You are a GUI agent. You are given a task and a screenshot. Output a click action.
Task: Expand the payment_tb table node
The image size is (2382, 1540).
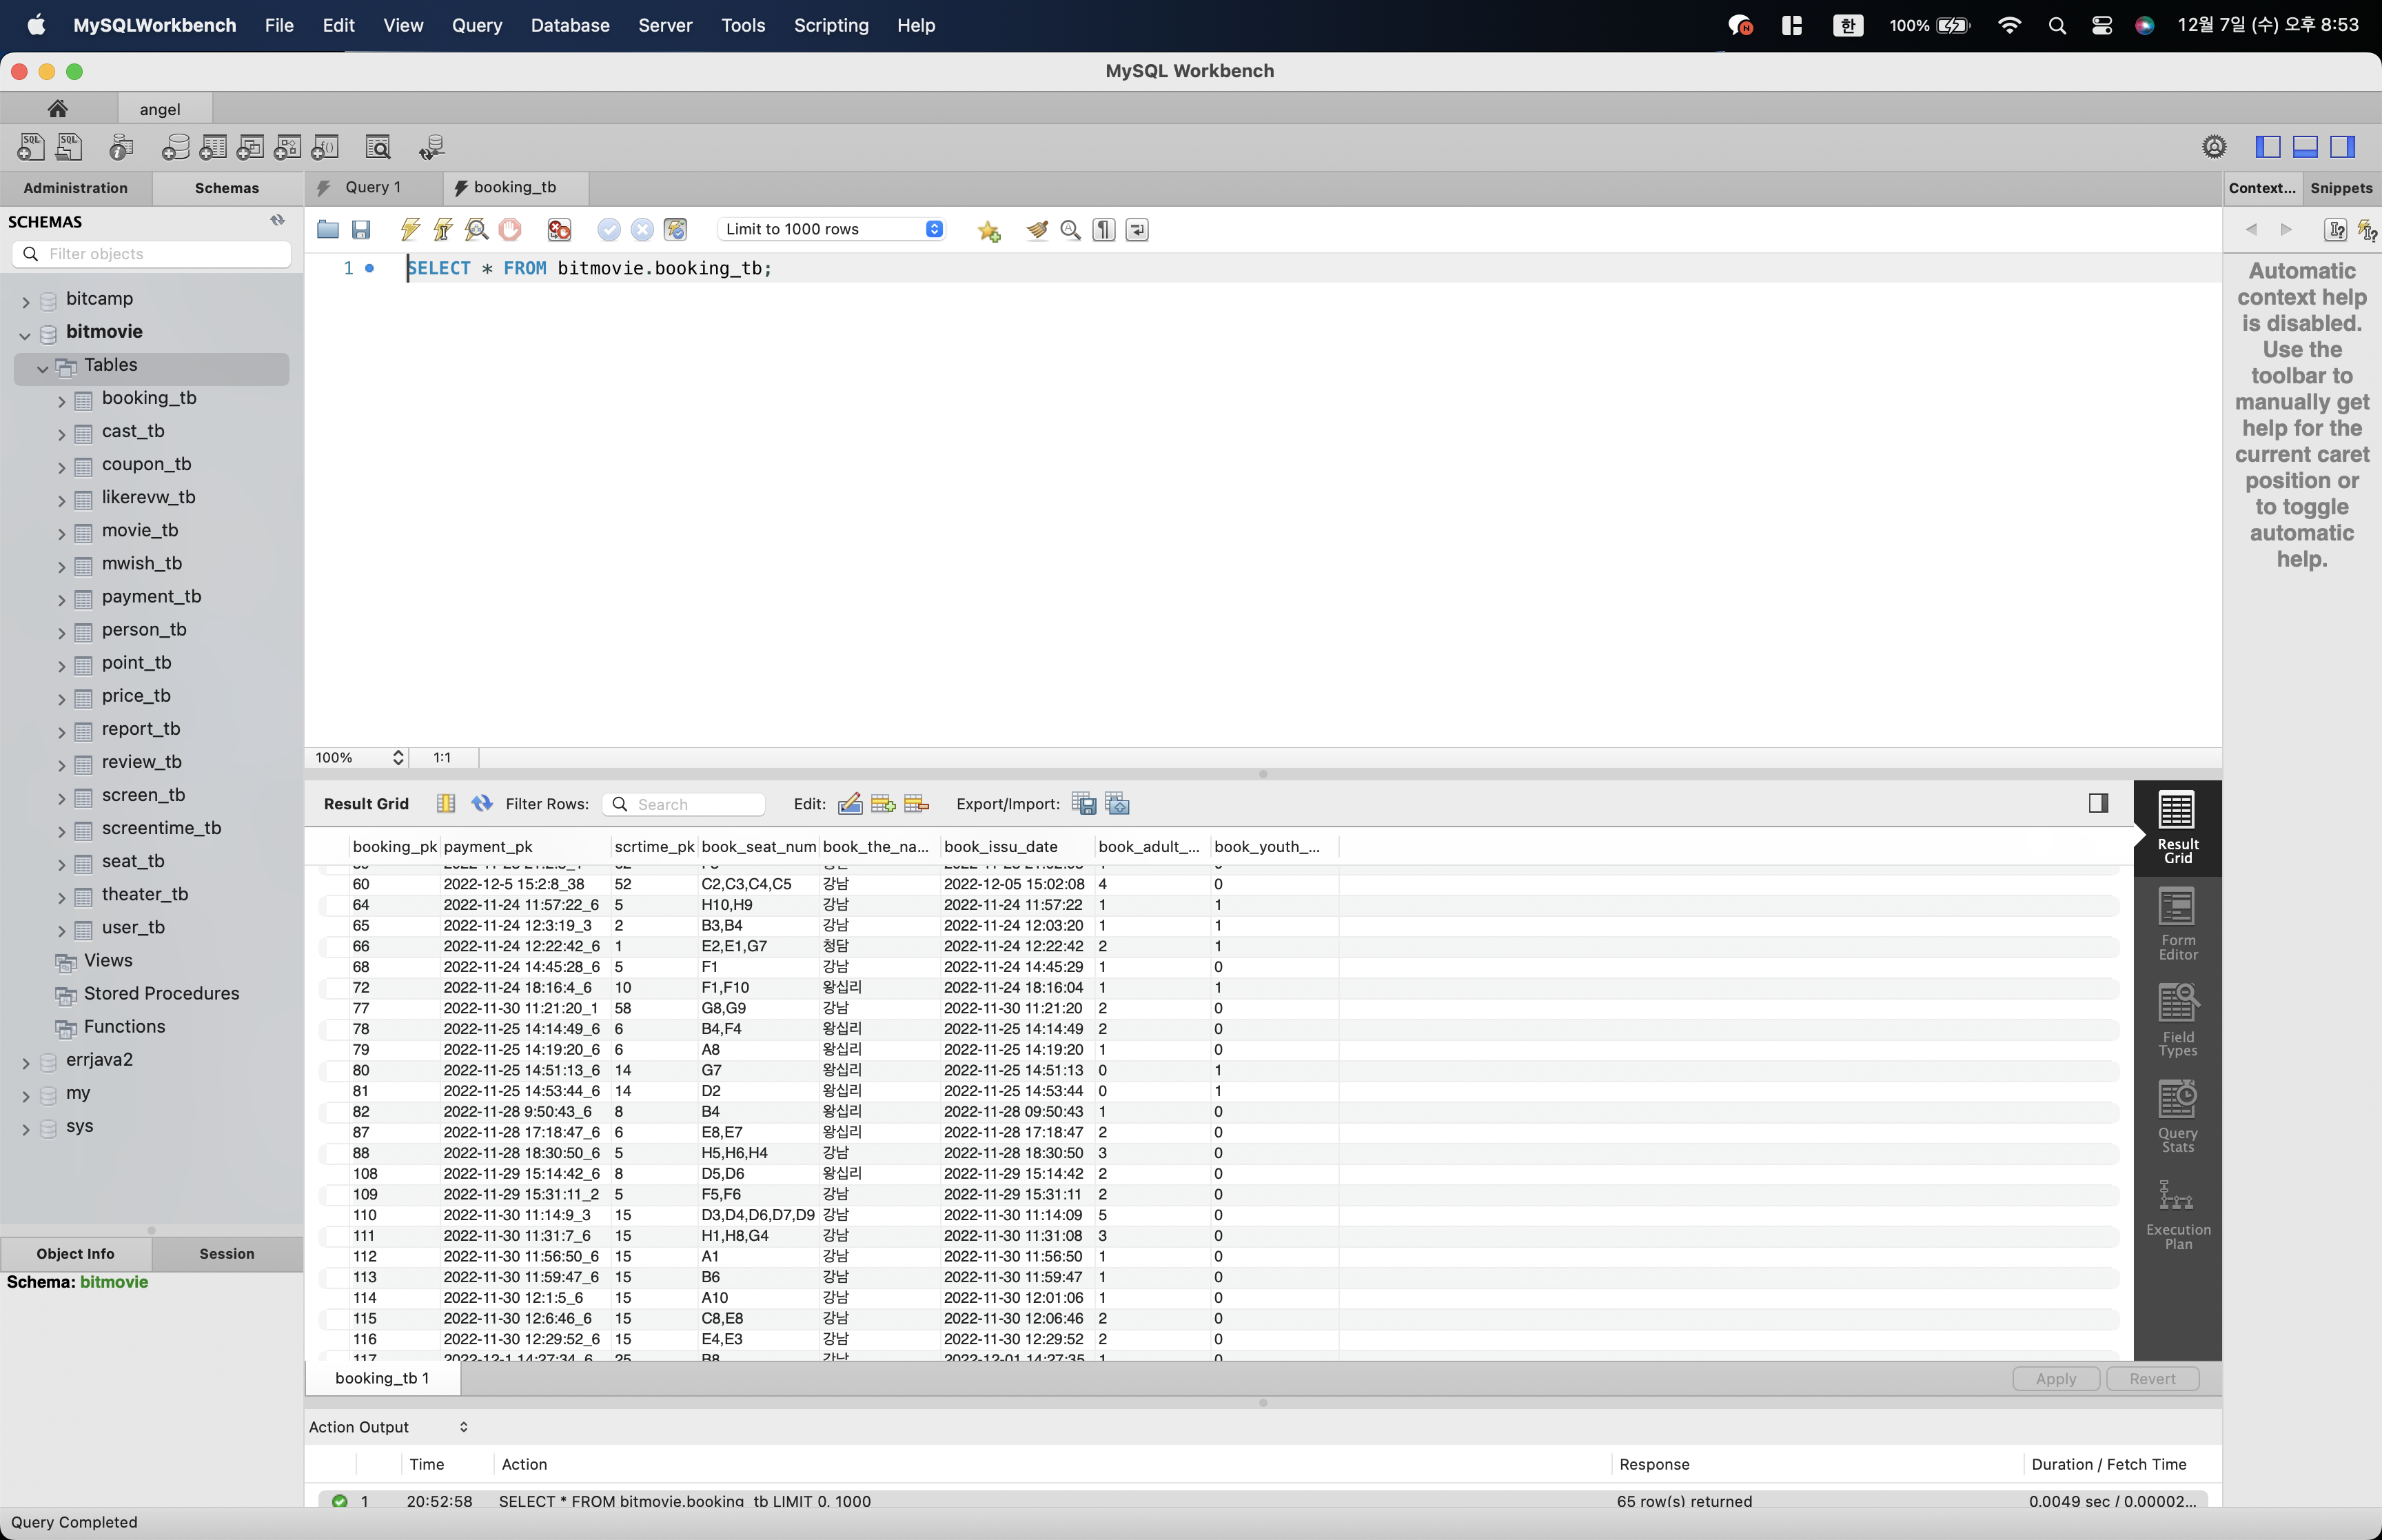click(x=61, y=600)
